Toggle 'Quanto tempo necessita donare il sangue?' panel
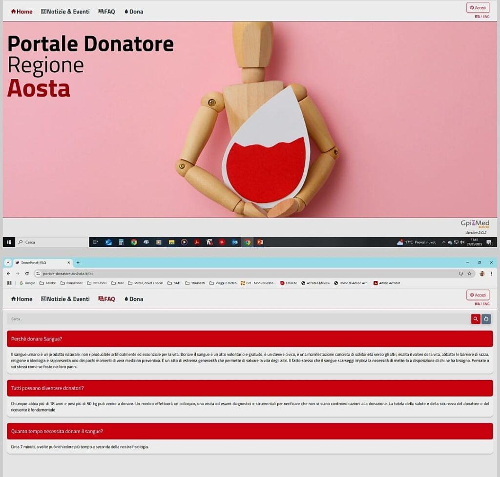Screen dimensions: 500x477 pos(250,431)
